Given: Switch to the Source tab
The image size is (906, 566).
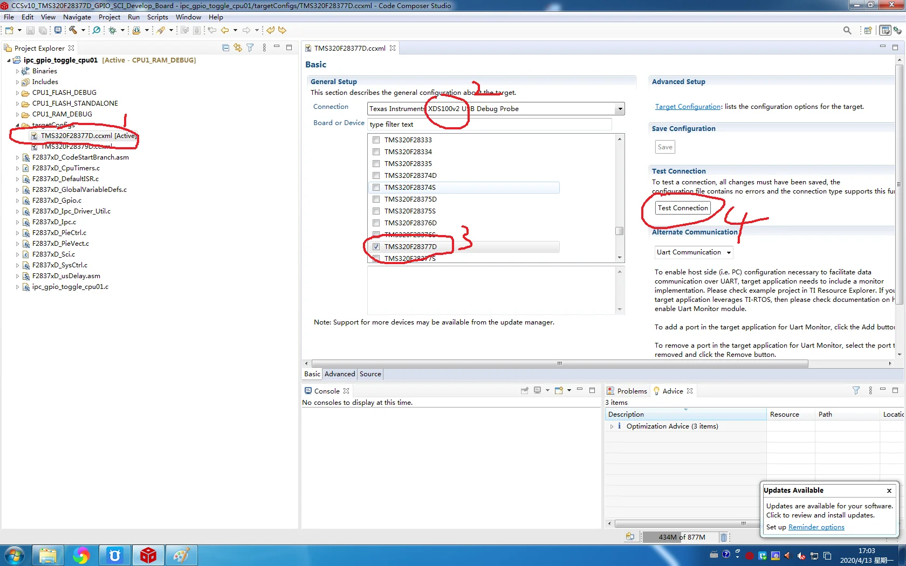Looking at the screenshot, I should 370,374.
